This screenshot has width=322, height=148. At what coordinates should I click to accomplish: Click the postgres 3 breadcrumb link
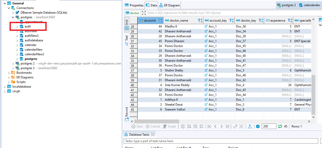(x=289, y=5)
